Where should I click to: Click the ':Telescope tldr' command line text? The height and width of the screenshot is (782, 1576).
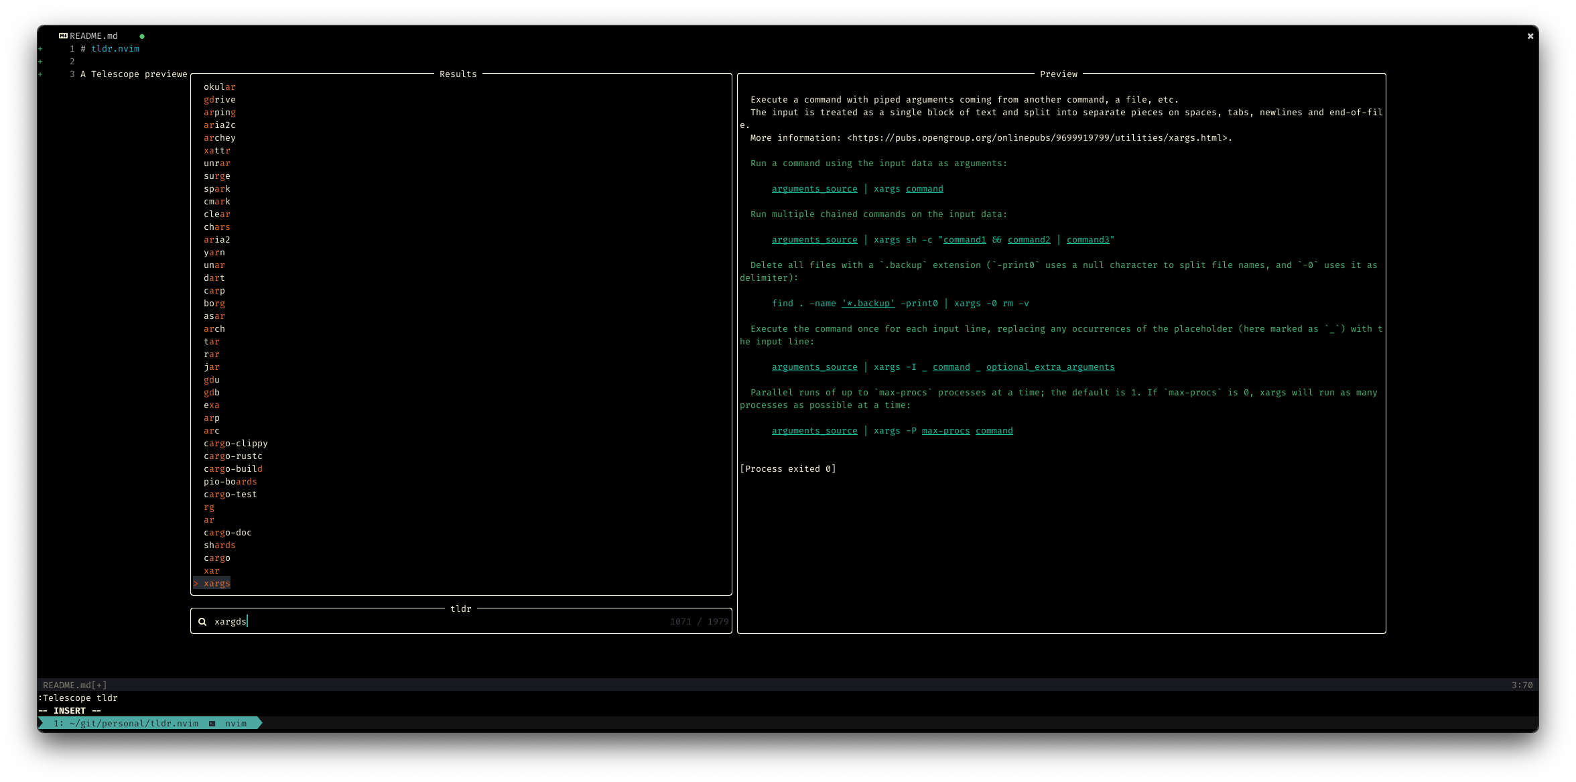[78, 698]
